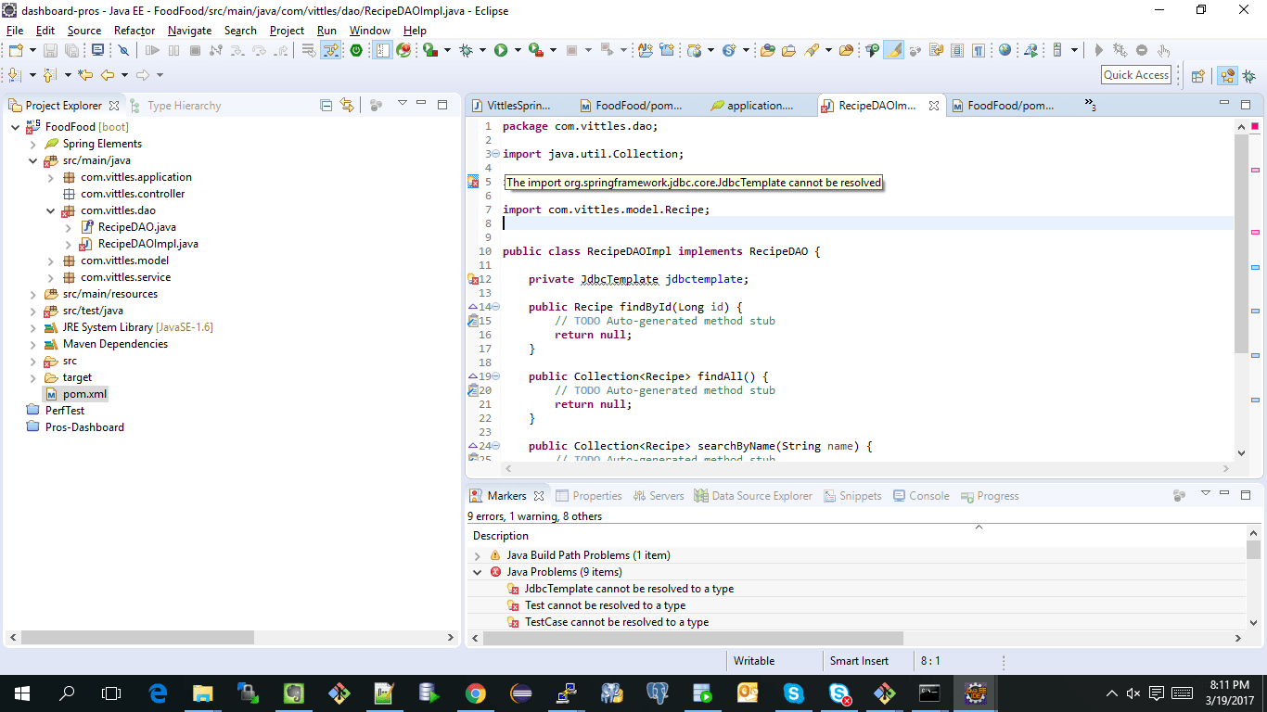This screenshot has height=712, width=1267.
Task: Click the Skip All Breakpoints icon
Action: coord(122,50)
